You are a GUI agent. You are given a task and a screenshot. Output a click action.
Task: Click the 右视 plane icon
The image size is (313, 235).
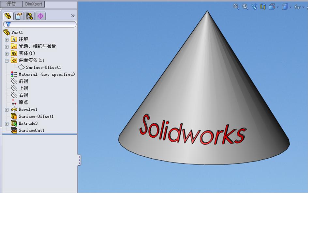pos(14,95)
